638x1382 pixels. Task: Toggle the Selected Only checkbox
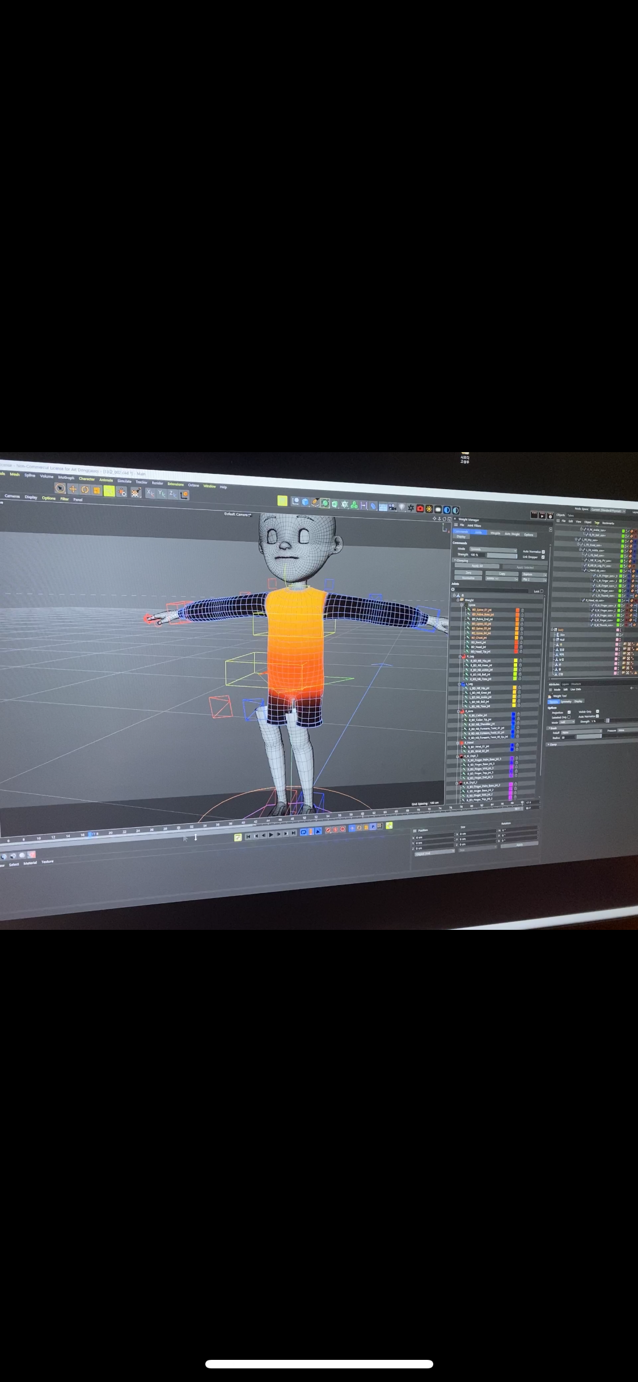tap(569, 717)
